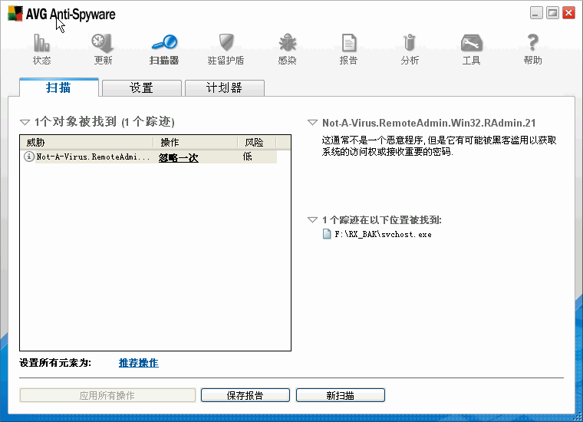This screenshot has width=583, height=422.
Task: Maximize the AVG Anti-Spyware window
Action: pos(552,13)
